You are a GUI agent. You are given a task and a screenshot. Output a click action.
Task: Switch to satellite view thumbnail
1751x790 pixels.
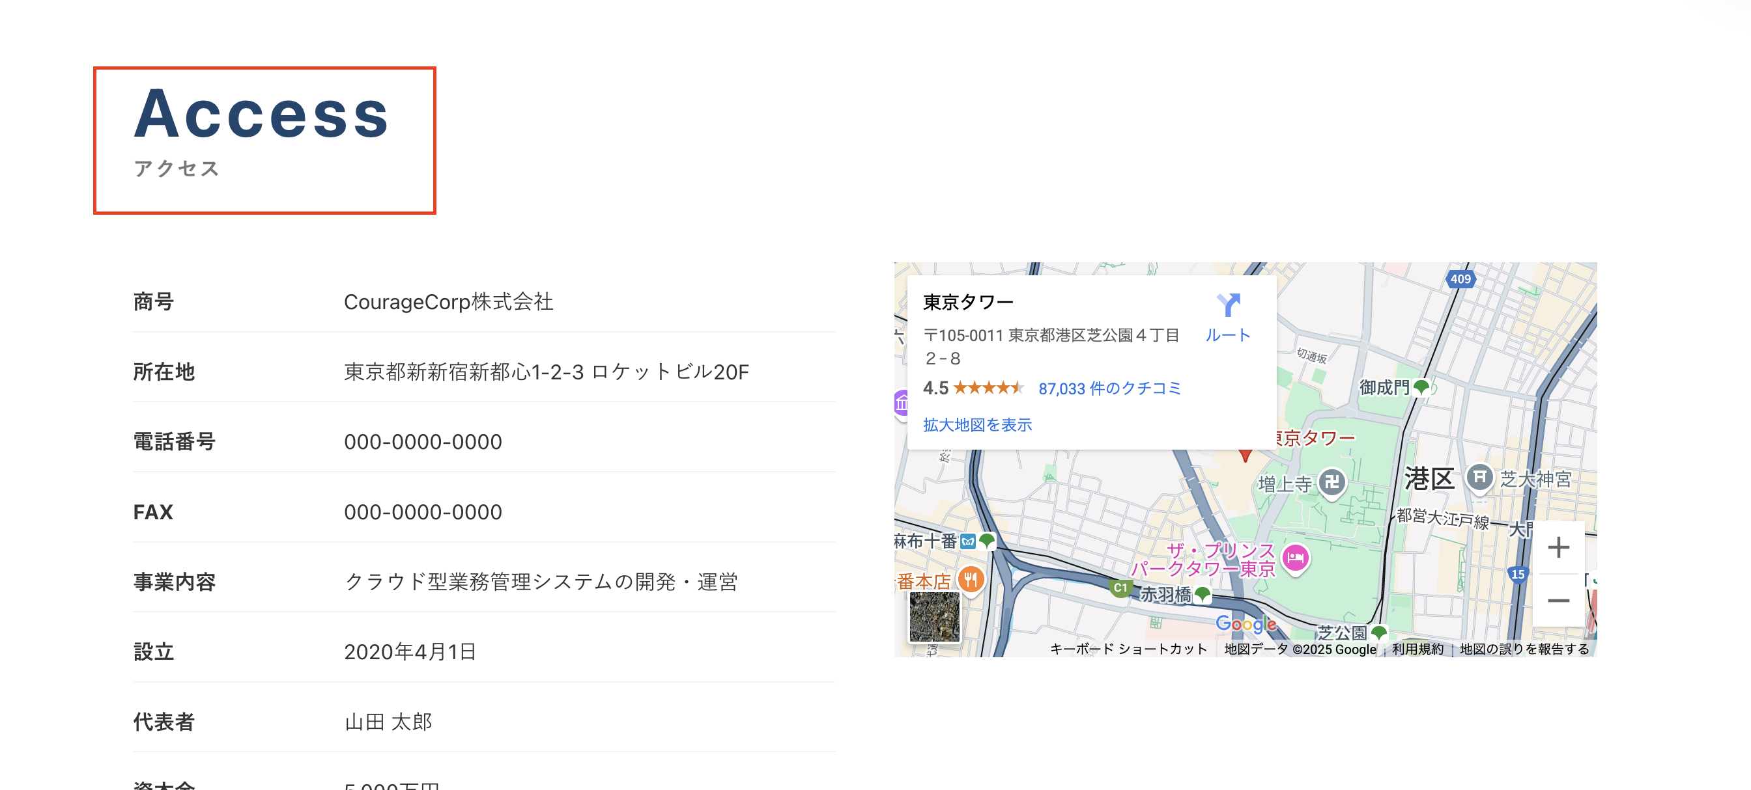coord(935,617)
